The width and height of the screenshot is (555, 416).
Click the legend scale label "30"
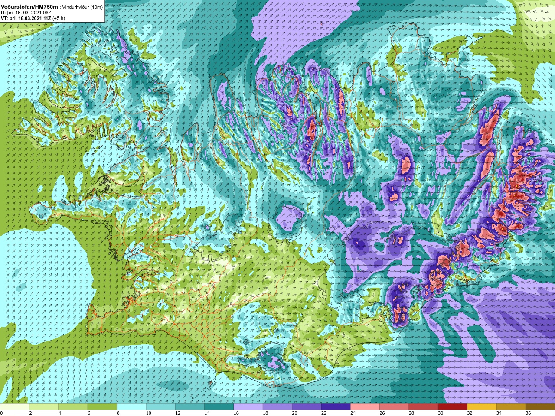click(x=441, y=413)
